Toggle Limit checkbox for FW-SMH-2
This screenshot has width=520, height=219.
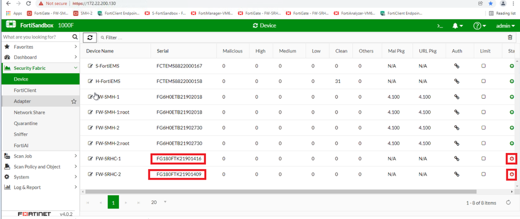(484, 128)
